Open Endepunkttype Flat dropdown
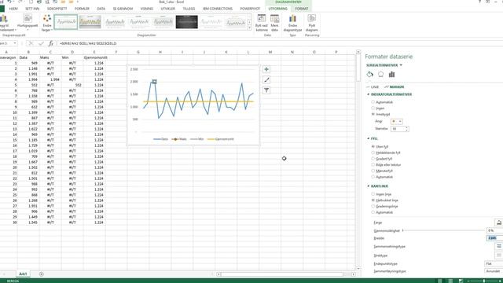The width and height of the screenshot is (503, 283). click(x=494, y=264)
